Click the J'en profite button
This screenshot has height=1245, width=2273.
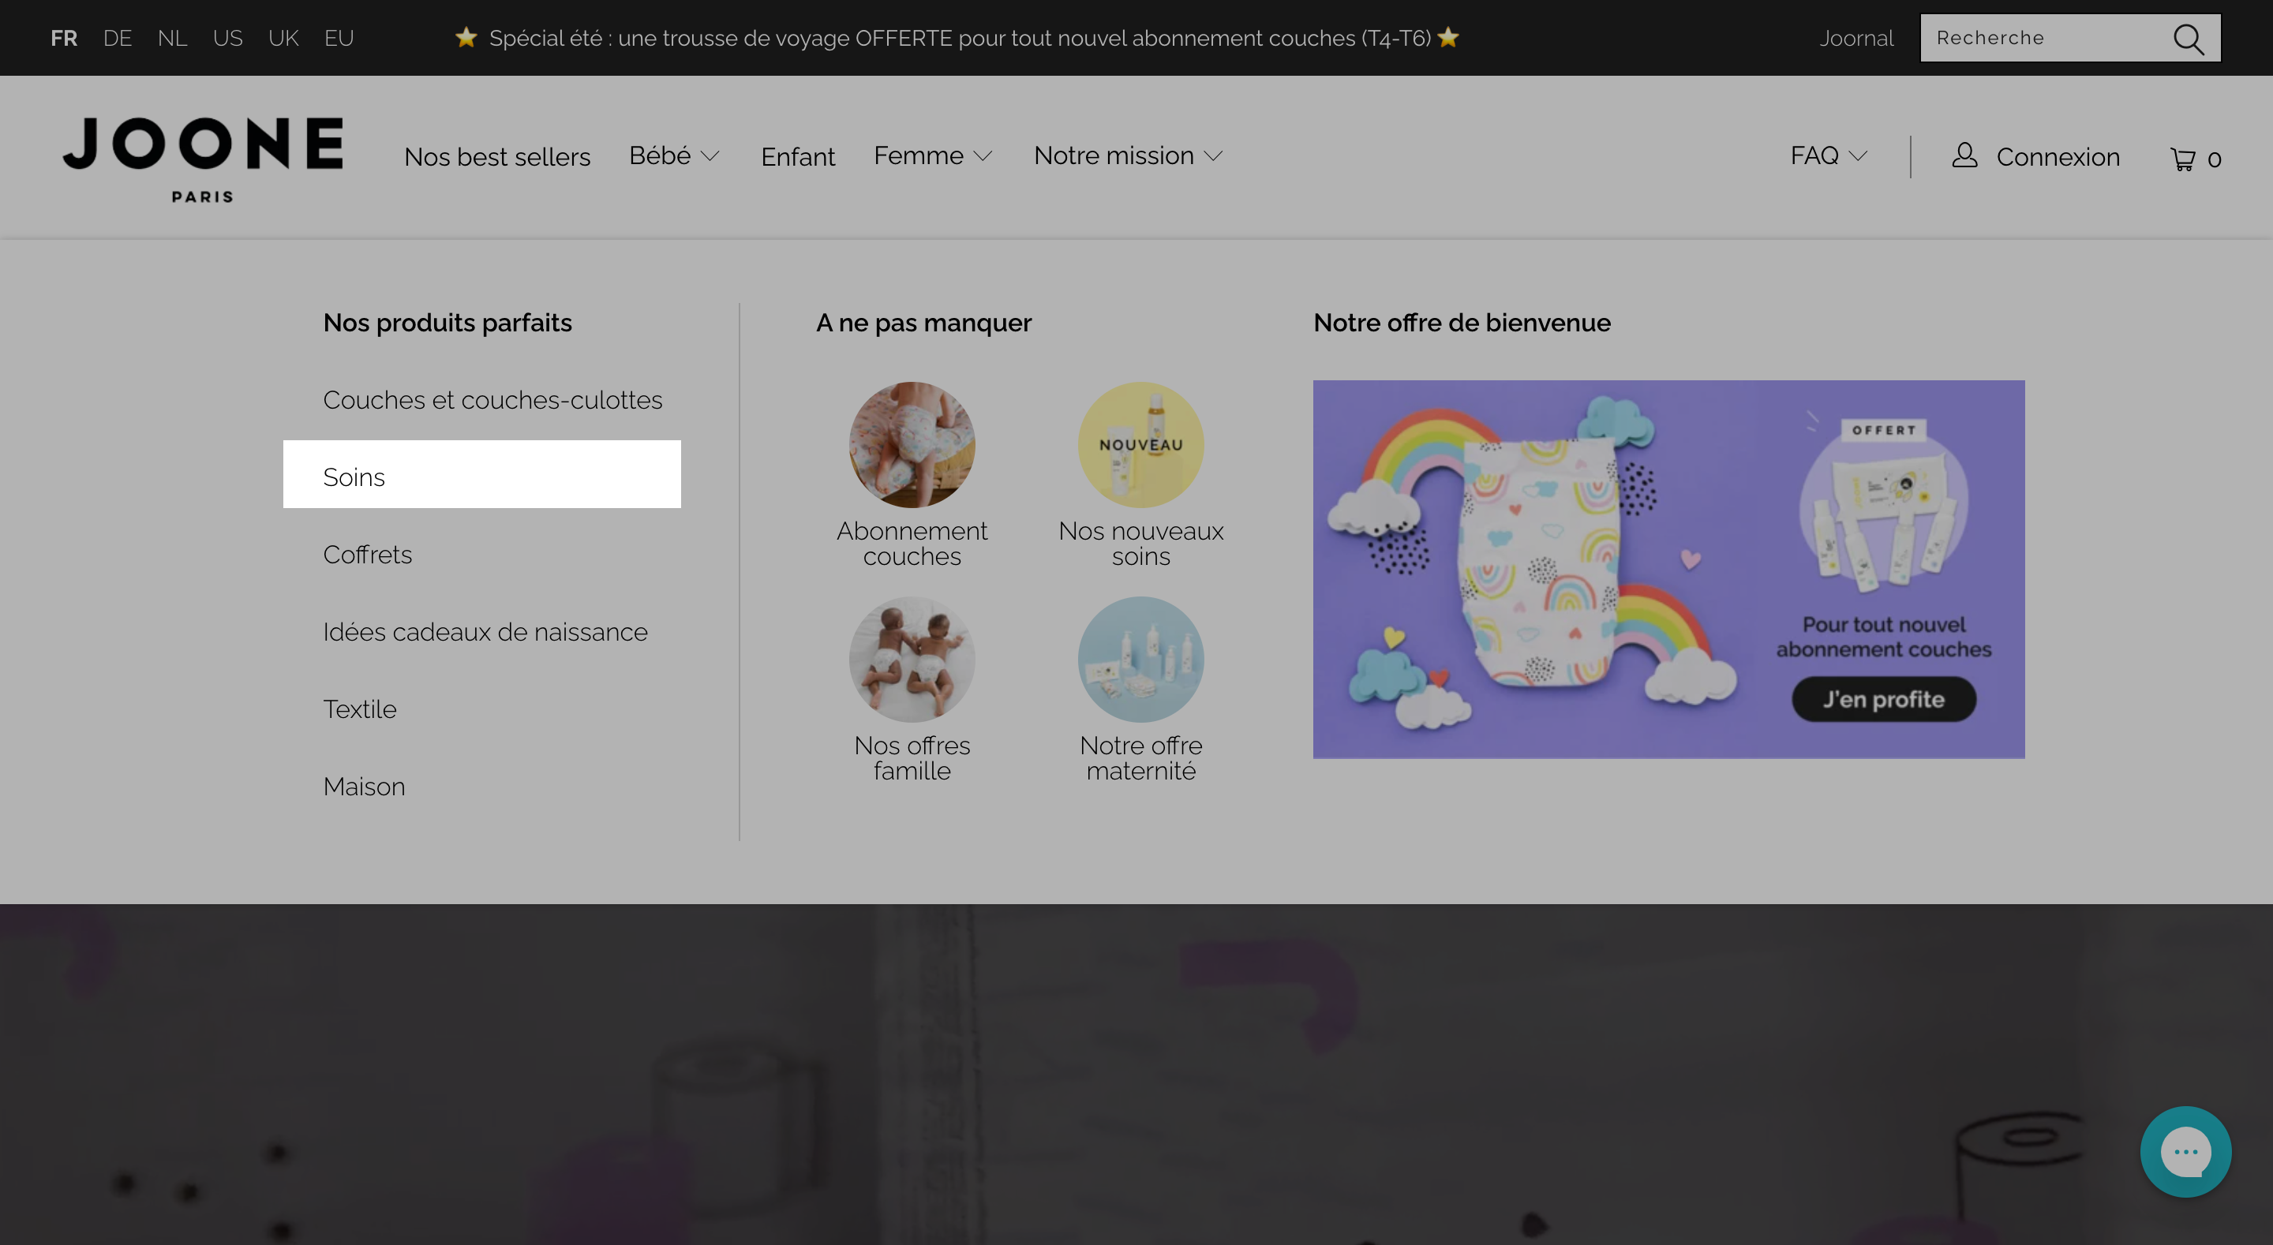[x=1884, y=699]
